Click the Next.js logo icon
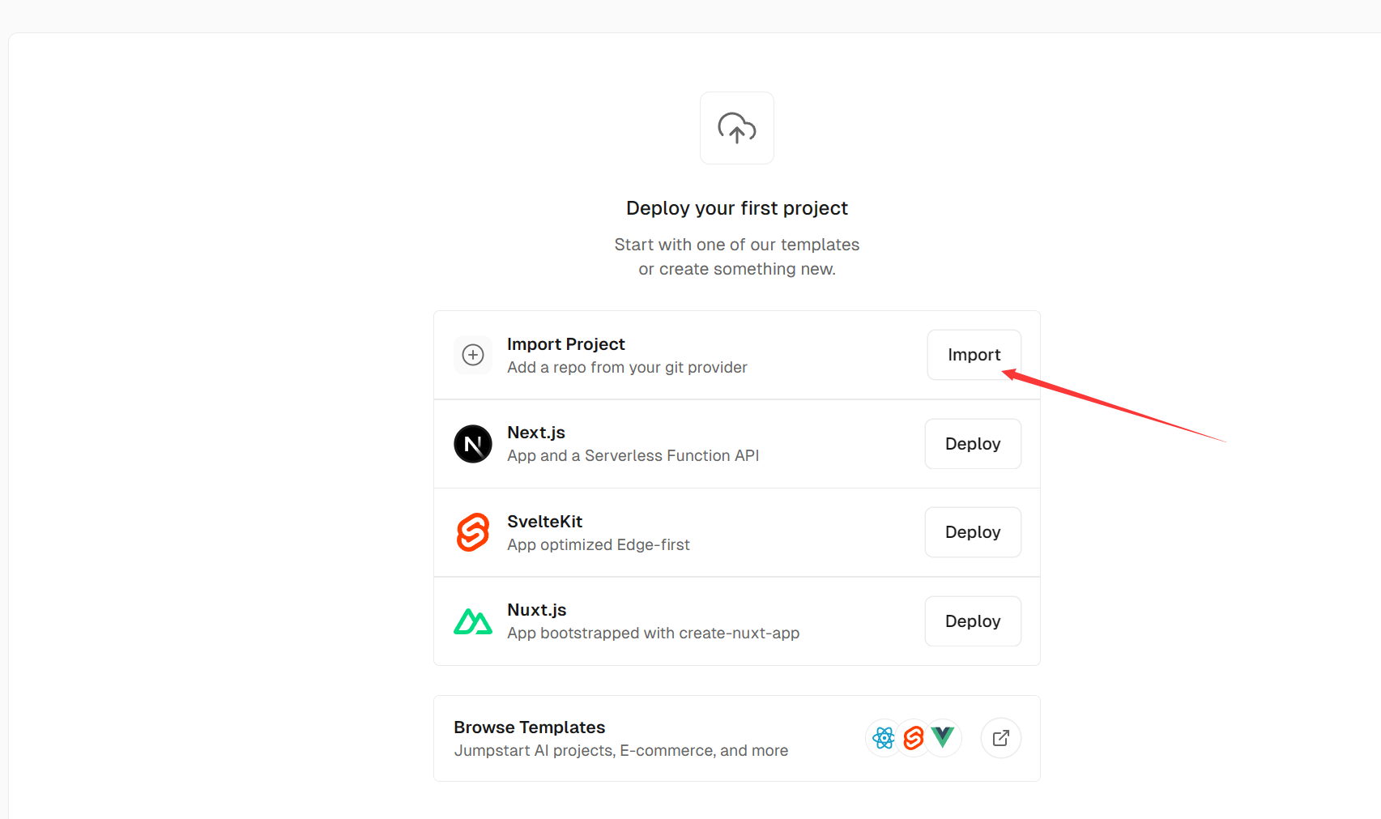Viewport: 1381px width, 819px height. click(473, 444)
